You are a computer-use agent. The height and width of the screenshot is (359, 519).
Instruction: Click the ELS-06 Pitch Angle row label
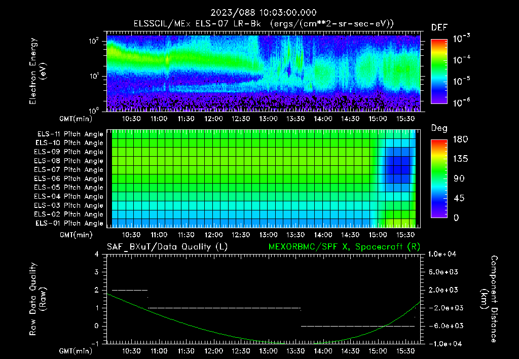click(x=69, y=179)
